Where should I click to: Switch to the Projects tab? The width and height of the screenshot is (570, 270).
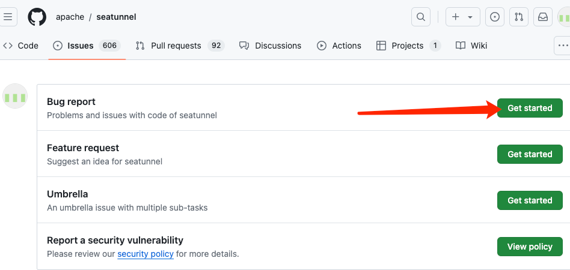[409, 46]
